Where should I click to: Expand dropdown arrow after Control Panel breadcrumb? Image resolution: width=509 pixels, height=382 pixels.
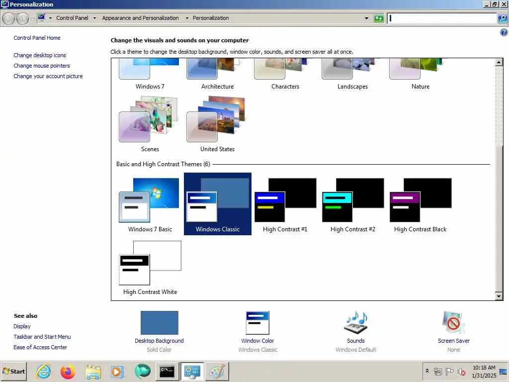[94, 18]
